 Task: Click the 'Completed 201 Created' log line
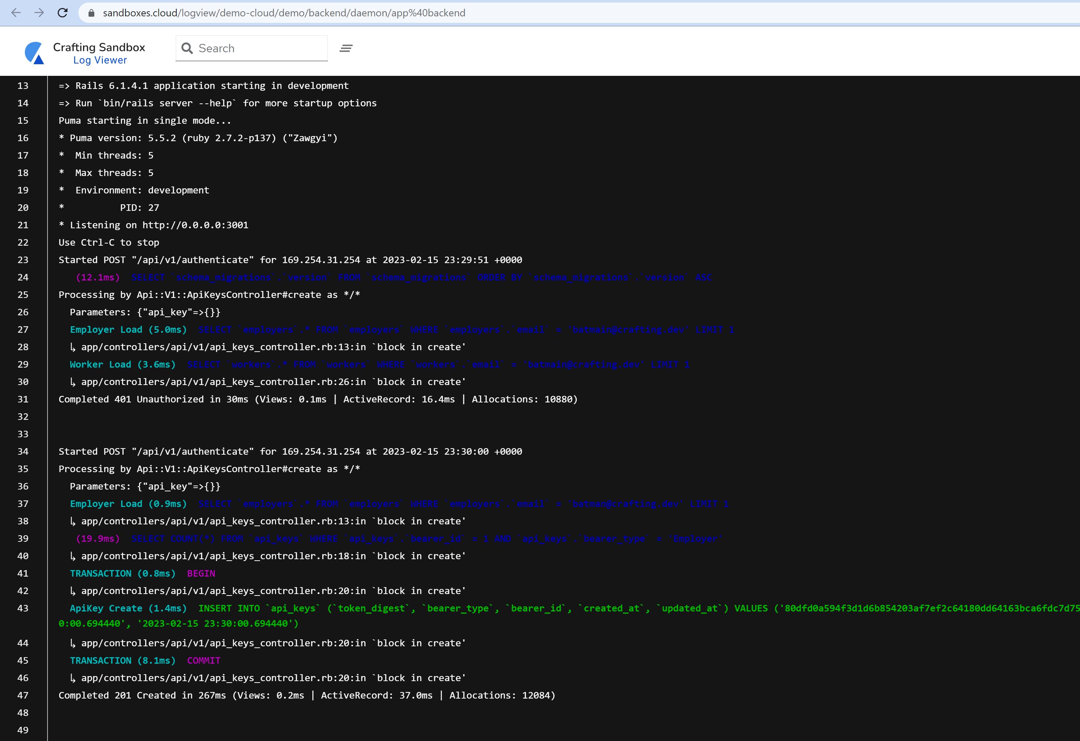click(307, 695)
